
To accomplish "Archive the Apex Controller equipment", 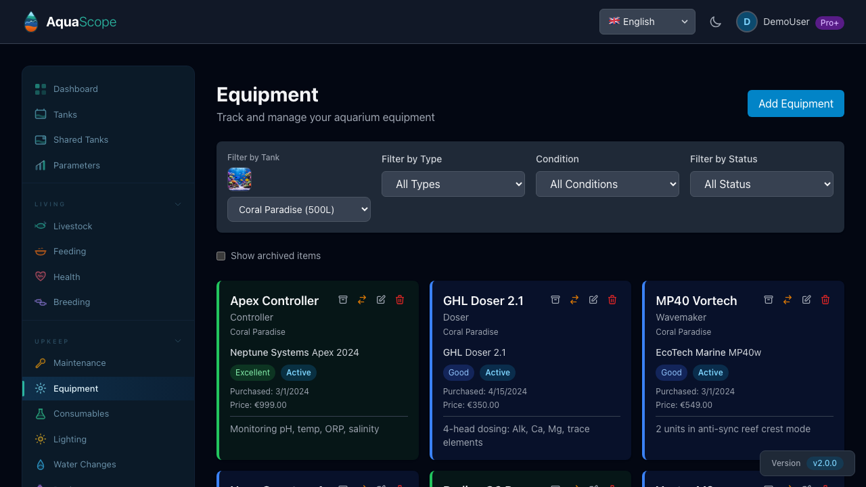I will [x=343, y=300].
